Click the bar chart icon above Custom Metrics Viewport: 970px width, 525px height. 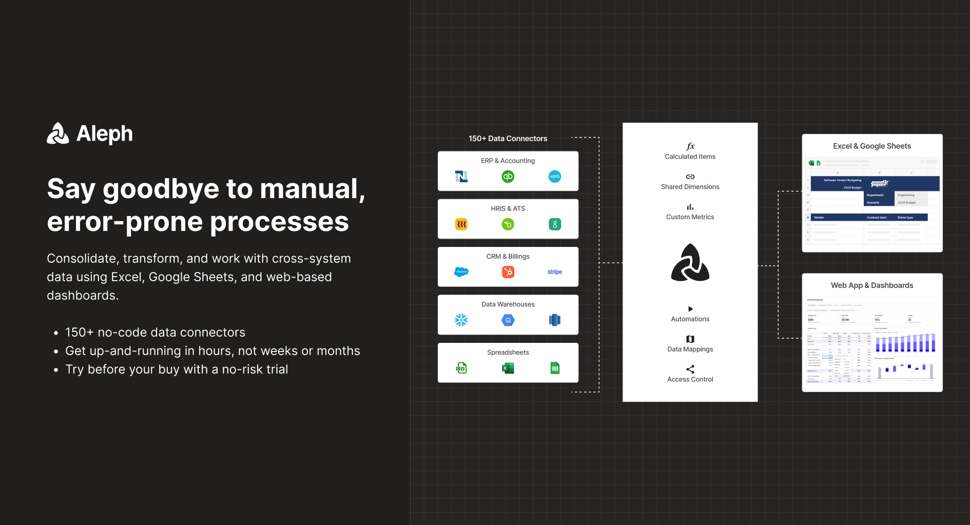(x=690, y=207)
